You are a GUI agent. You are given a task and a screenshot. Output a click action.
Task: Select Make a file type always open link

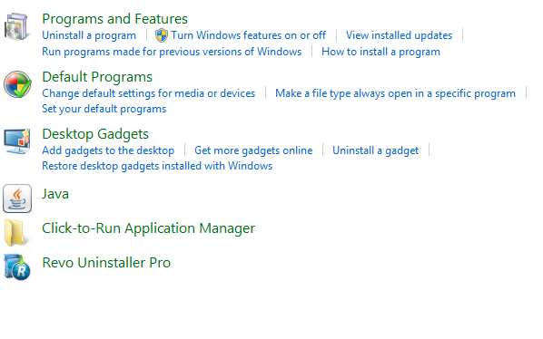(396, 93)
